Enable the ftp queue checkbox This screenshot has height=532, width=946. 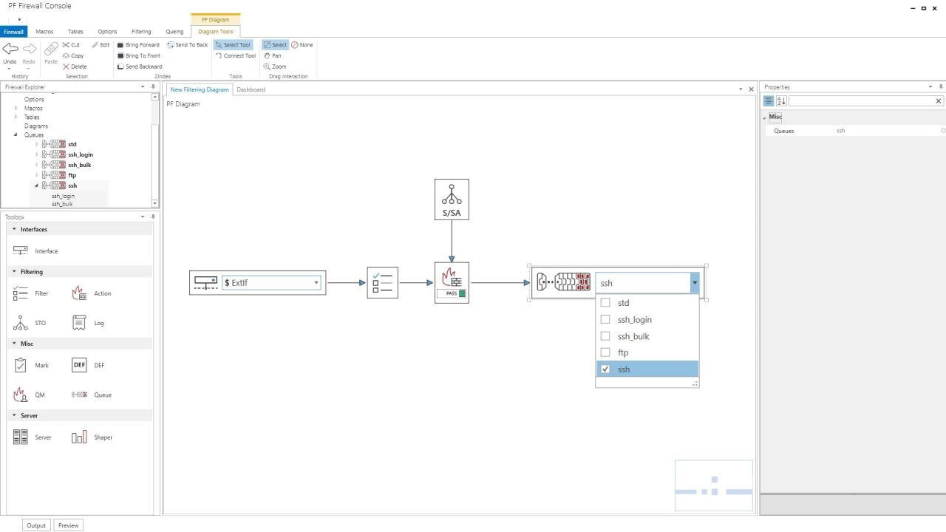[605, 352]
